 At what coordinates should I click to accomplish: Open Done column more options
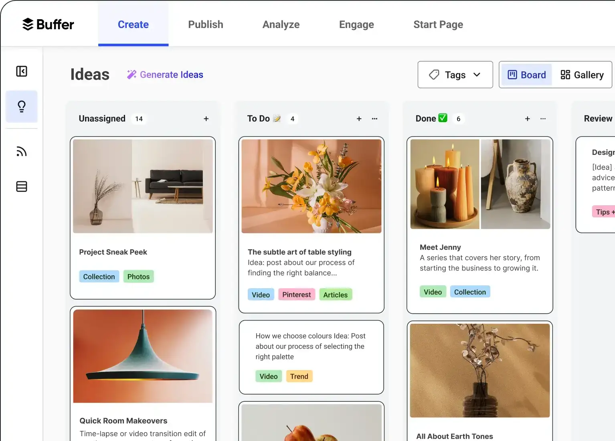click(x=543, y=119)
